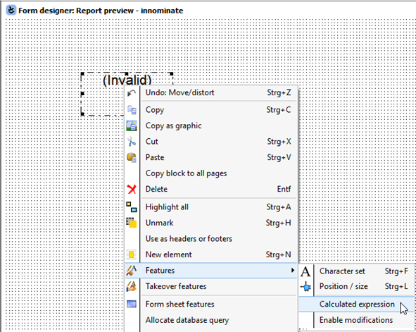Click the Unmark yellow square icon
Screen dimensions: 416x332
click(x=132, y=223)
